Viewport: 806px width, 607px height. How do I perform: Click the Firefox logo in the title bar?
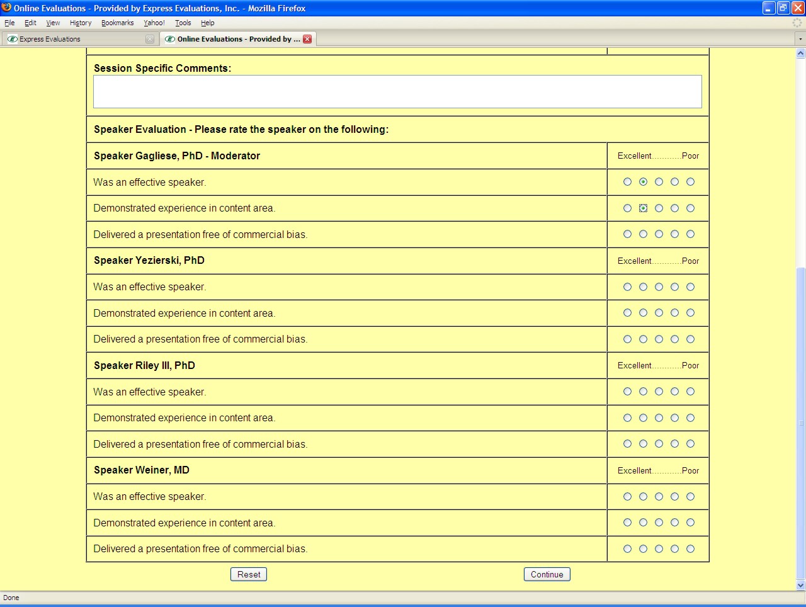pyautogui.click(x=6, y=8)
